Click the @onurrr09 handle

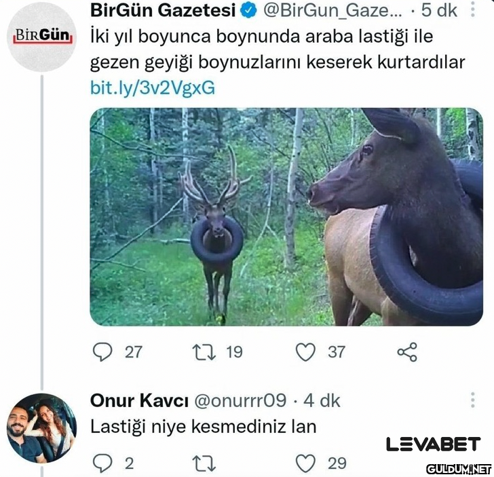pyautogui.click(x=240, y=401)
